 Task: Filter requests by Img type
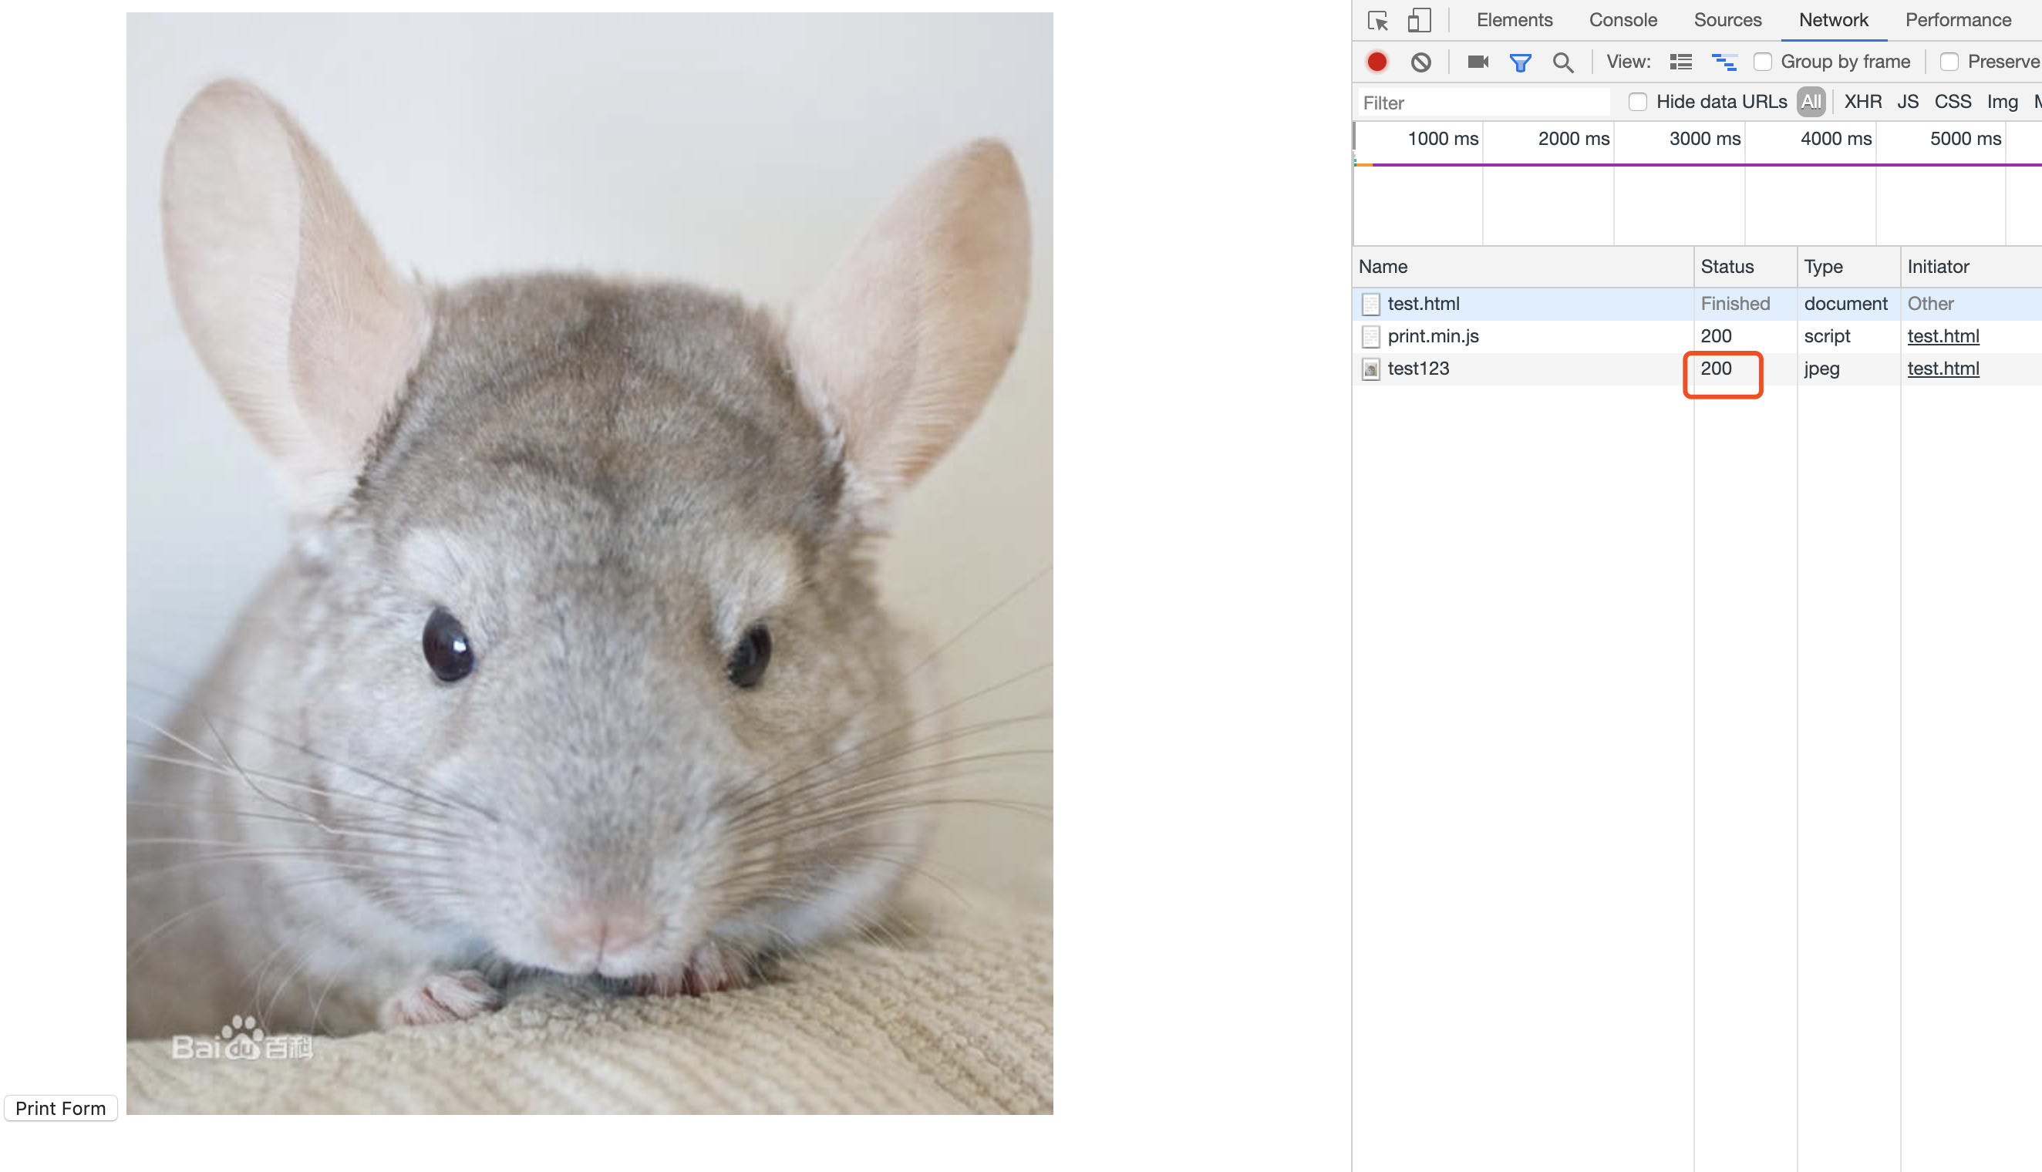(x=2003, y=103)
